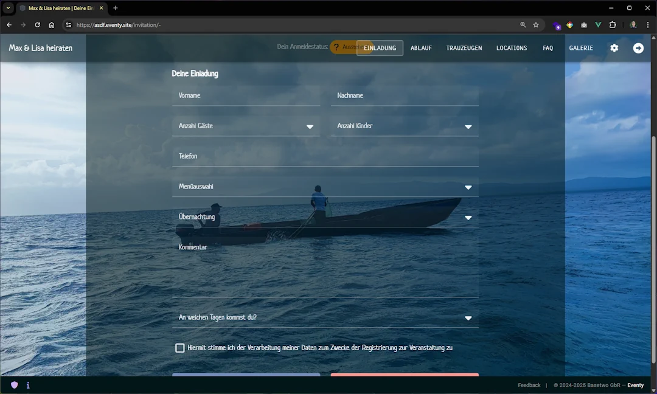Bookmark this page with the star icon
Image resolution: width=657 pixels, height=394 pixels.
pos(536,25)
